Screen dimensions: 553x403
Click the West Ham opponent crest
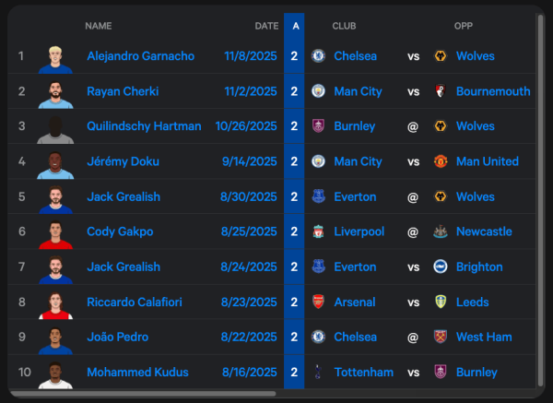coord(441,337)
